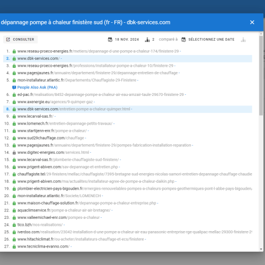The height and width of the screenshot is (265, 265).
Task: Click green padlock next to chauffagiste.tel
Action: click(x=14, y=174)
